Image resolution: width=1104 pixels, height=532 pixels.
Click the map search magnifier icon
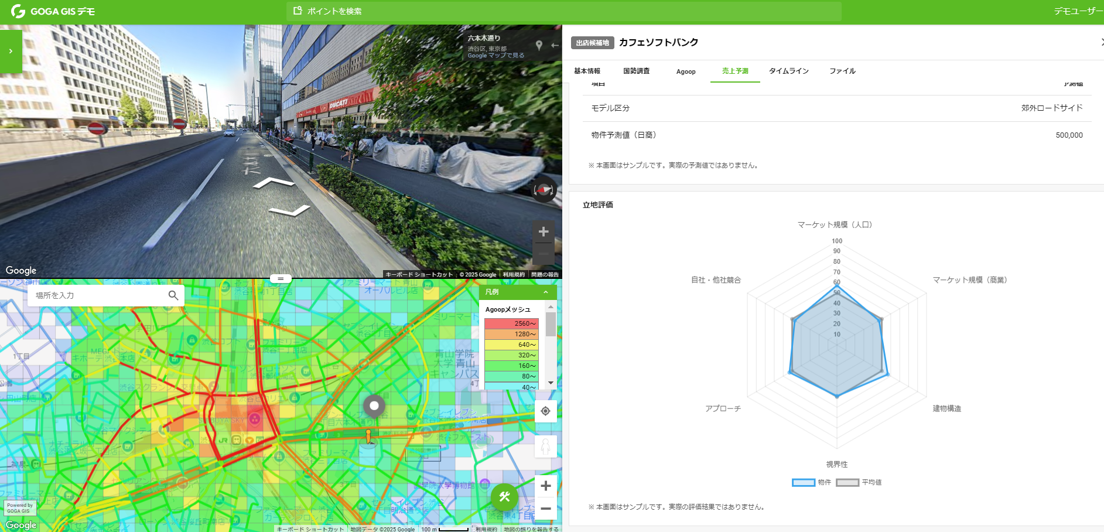pyautogui.click(x=173, y=295)
